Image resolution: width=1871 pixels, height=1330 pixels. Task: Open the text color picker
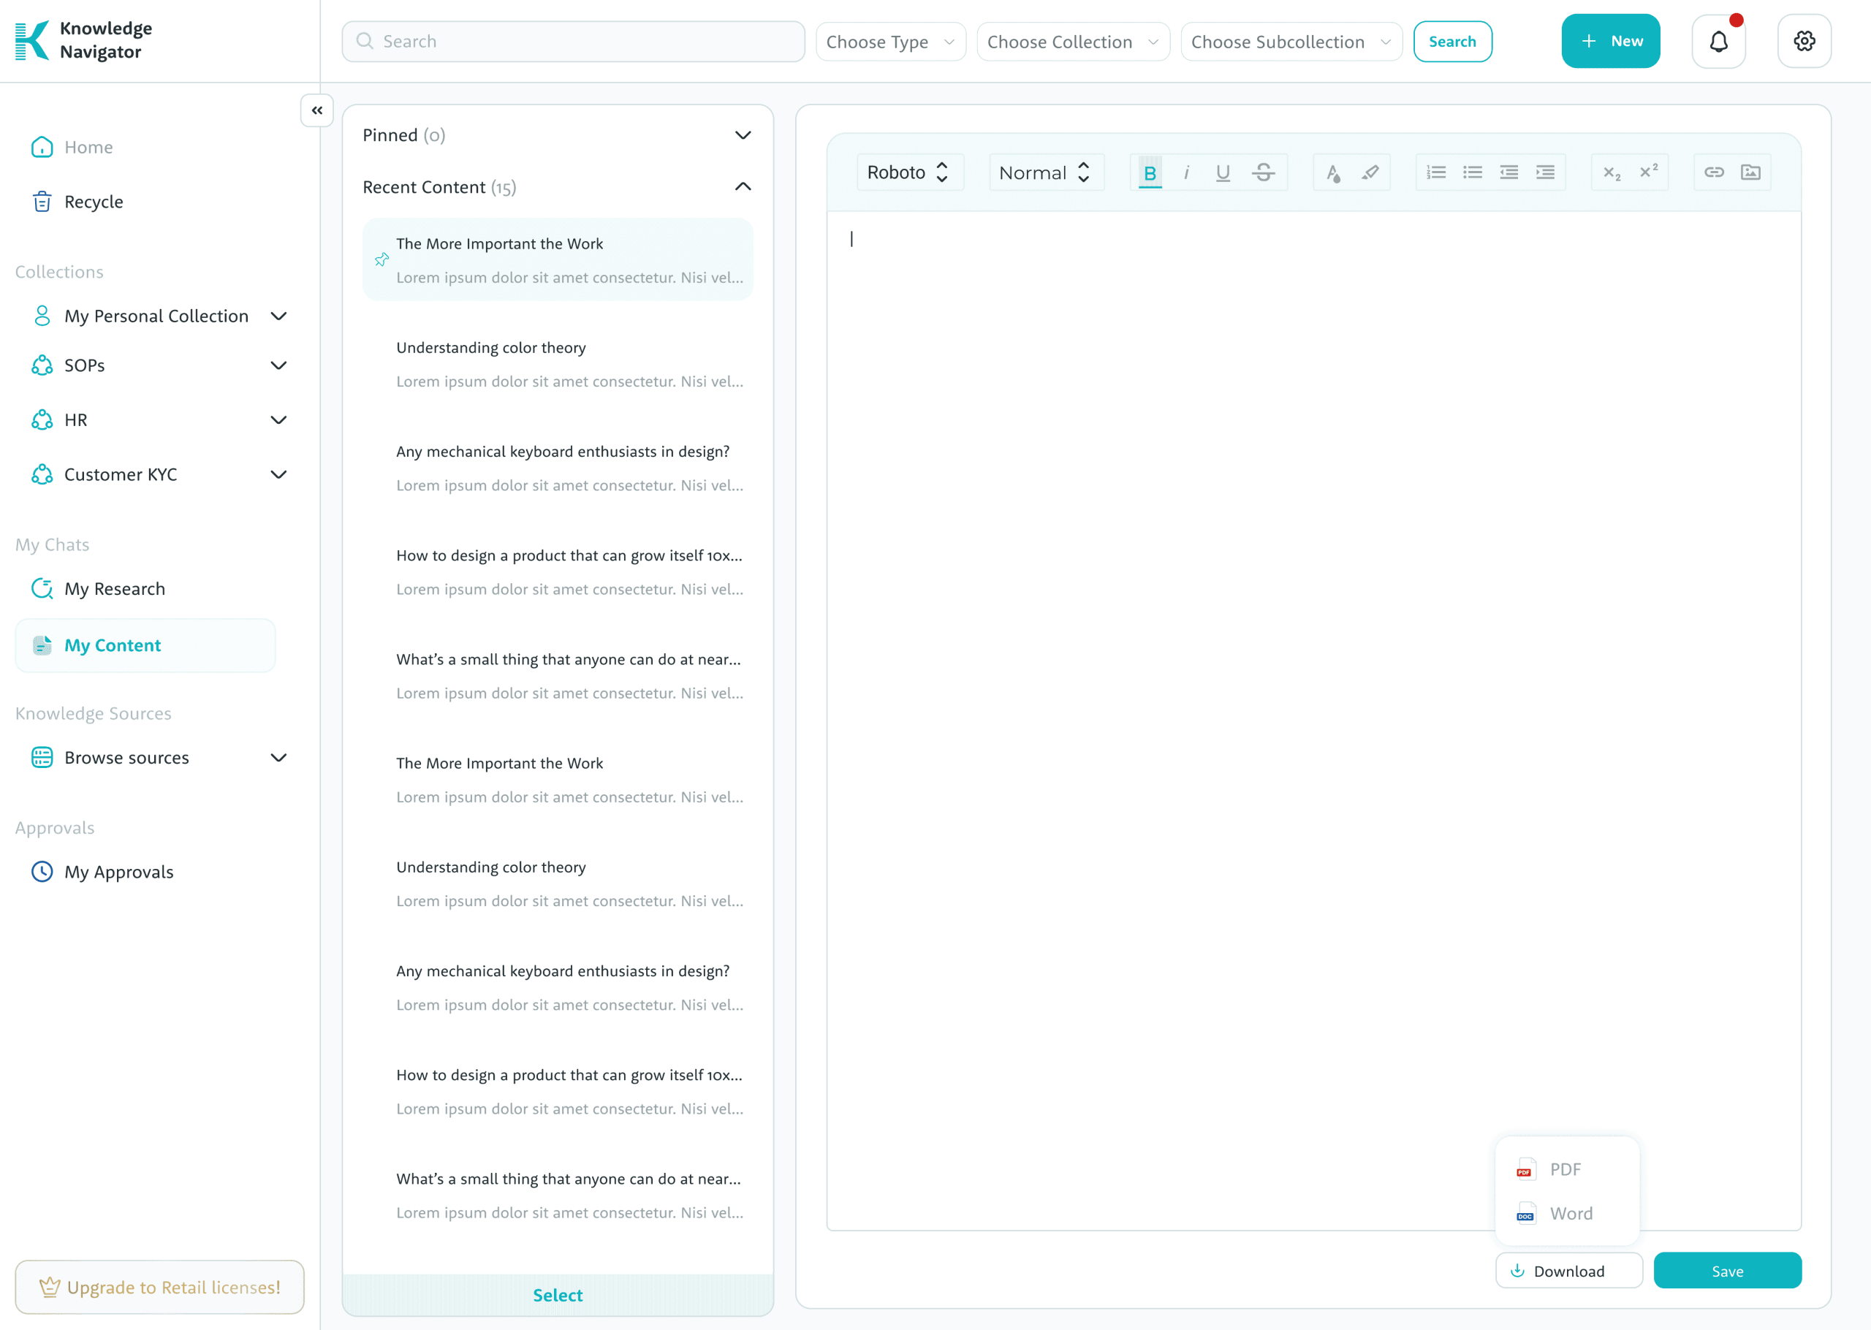[1333, 172]
